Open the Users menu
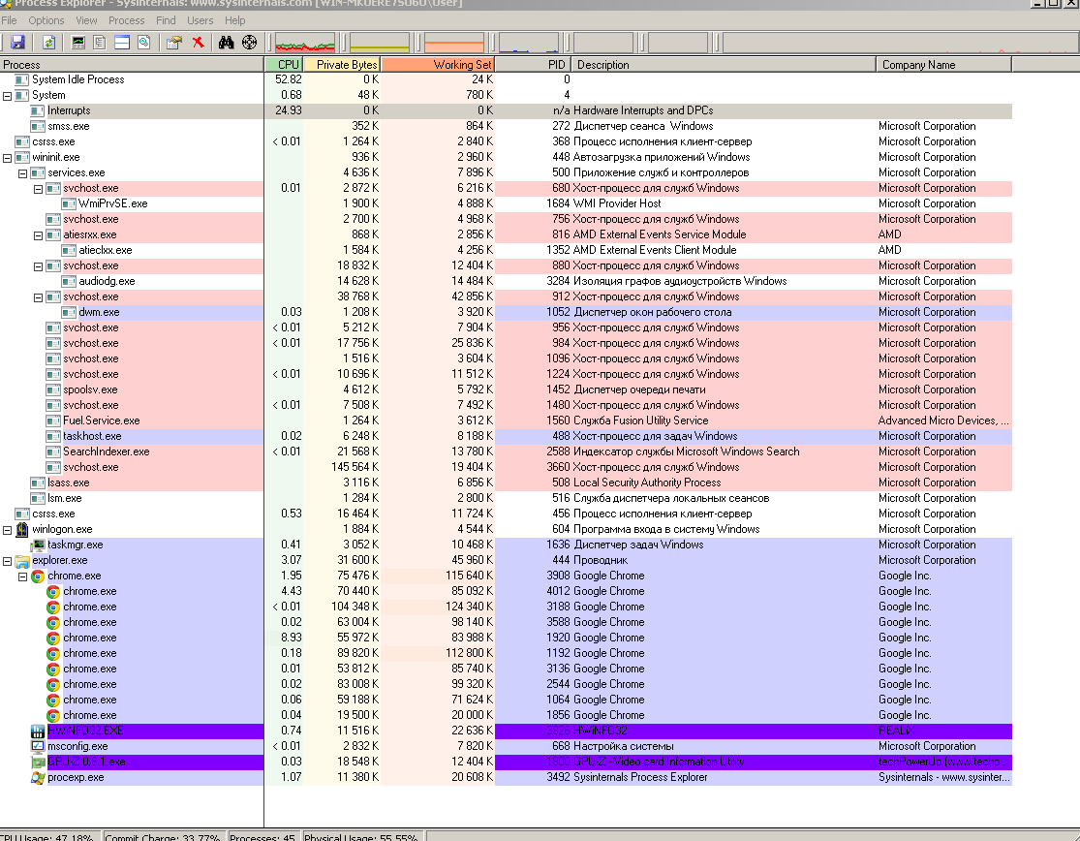 [201, 20]
